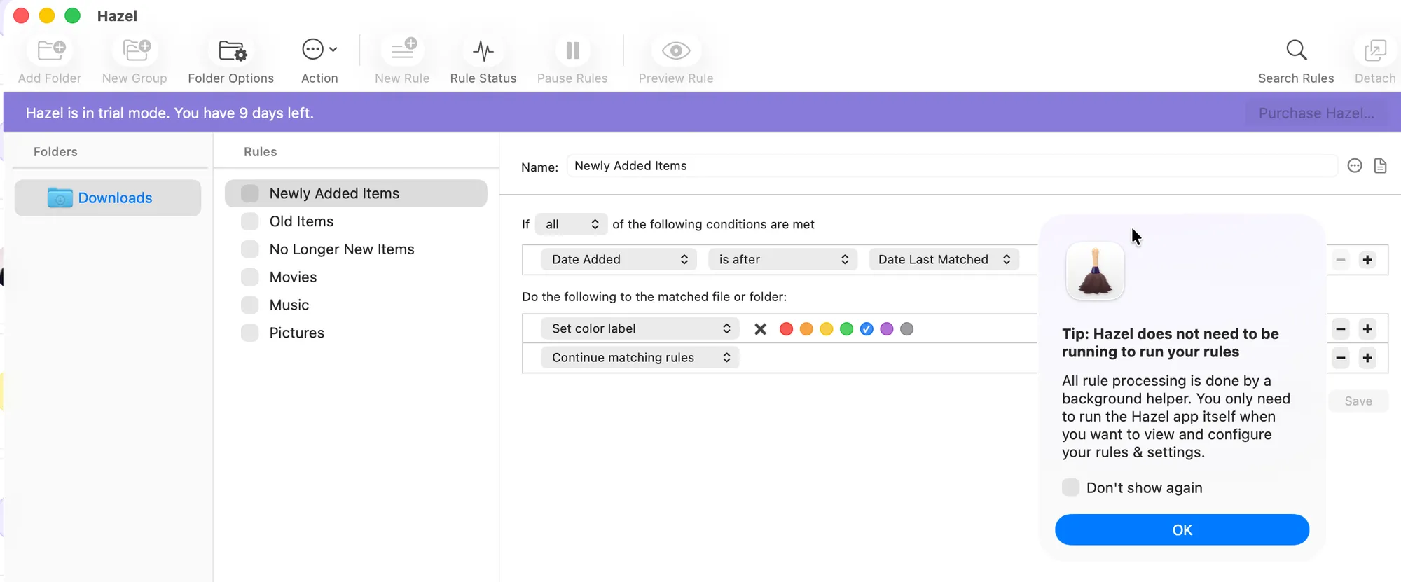The image size is (1401, 582).
Task: Check the Don't show again box
Action: 1070,487
